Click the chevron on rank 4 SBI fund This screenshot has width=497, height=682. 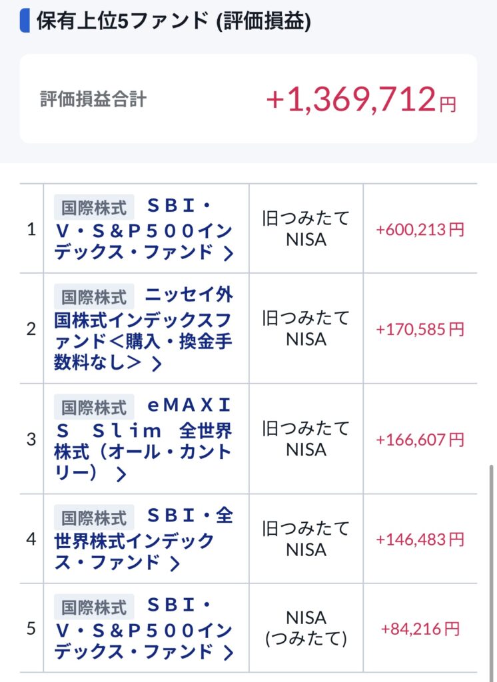175,563
